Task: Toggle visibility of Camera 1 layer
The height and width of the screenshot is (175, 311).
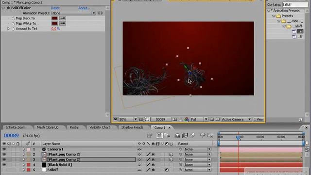Action: (4, 149)
